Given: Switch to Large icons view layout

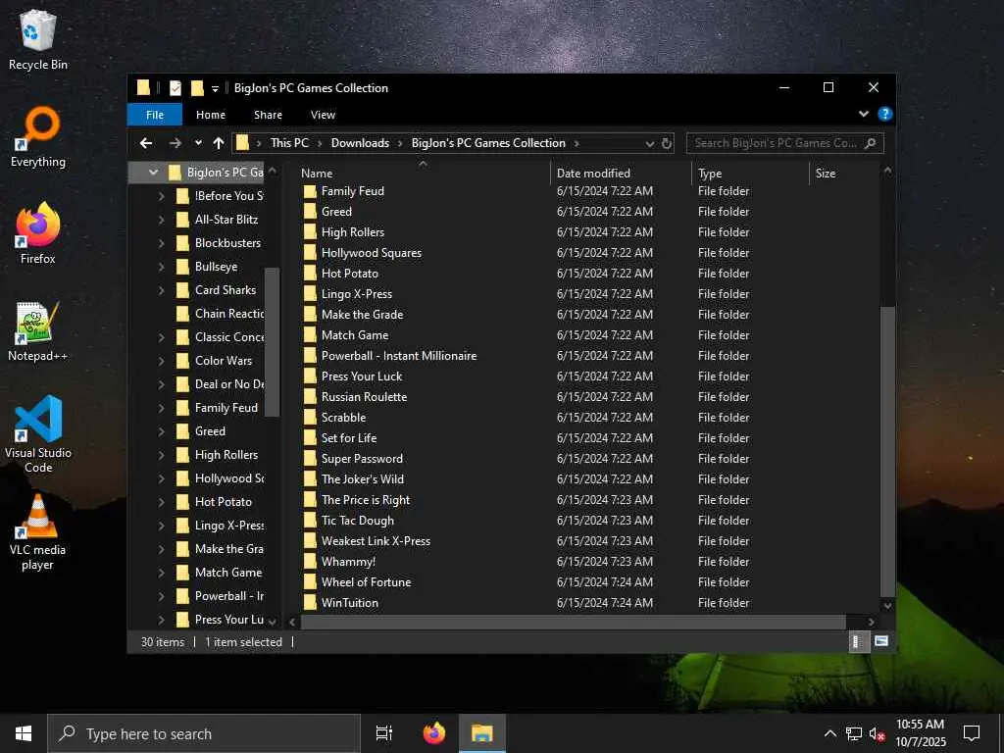Looking at the screenshot, I should [881, 641].
